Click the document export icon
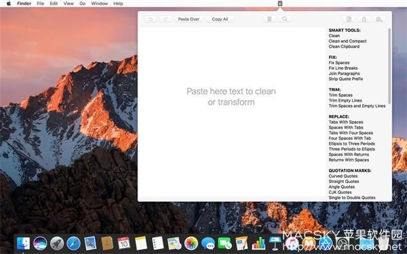The width and height of the screenshot is (407, 254). [x=349, y=19]
